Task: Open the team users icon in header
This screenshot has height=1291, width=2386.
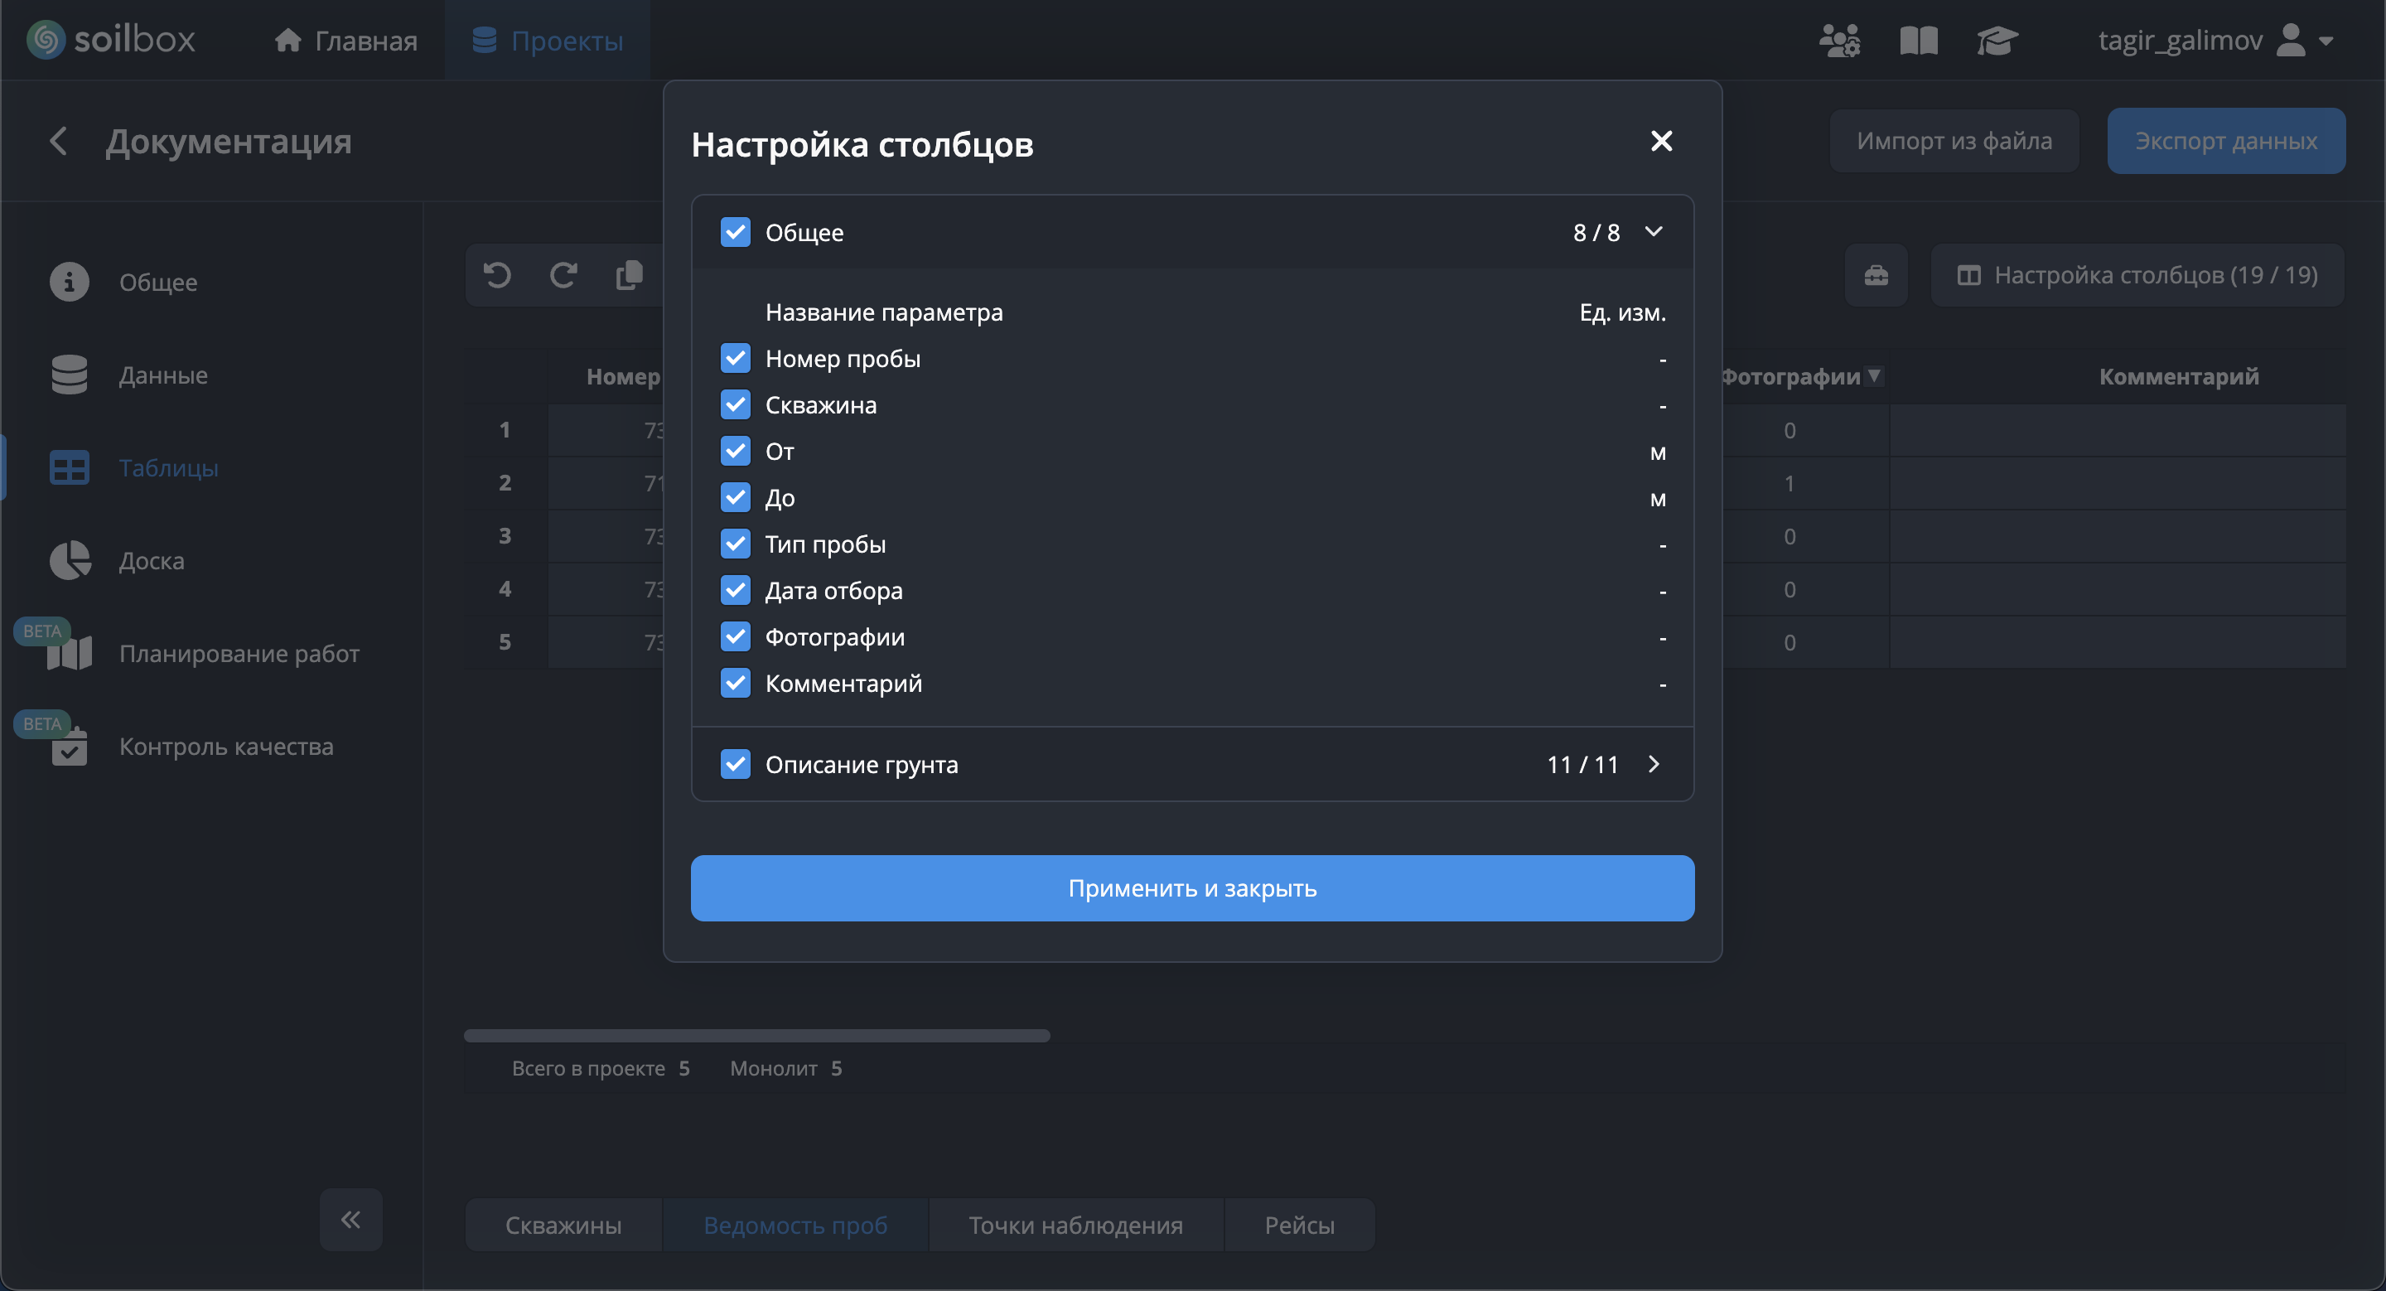Action: 1838,41
